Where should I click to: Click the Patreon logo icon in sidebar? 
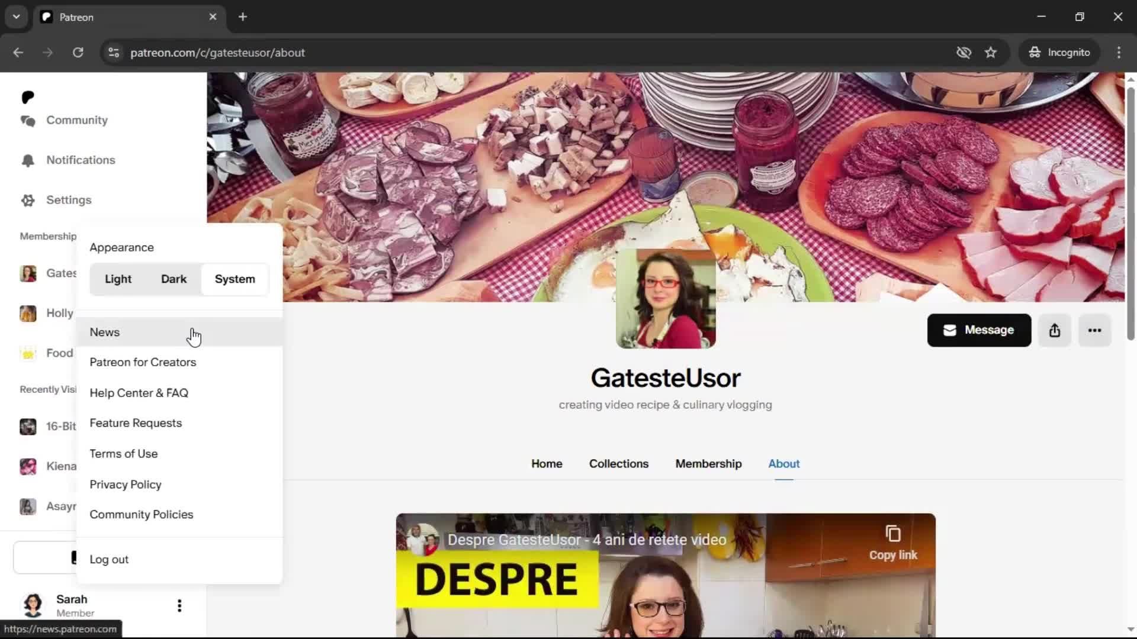coord(28,97)
